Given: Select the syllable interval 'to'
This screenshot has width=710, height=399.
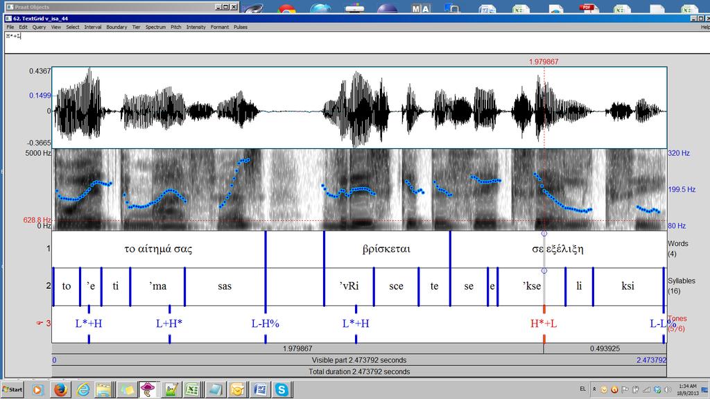Looking at the screenshot, I should tap(67, 286).
